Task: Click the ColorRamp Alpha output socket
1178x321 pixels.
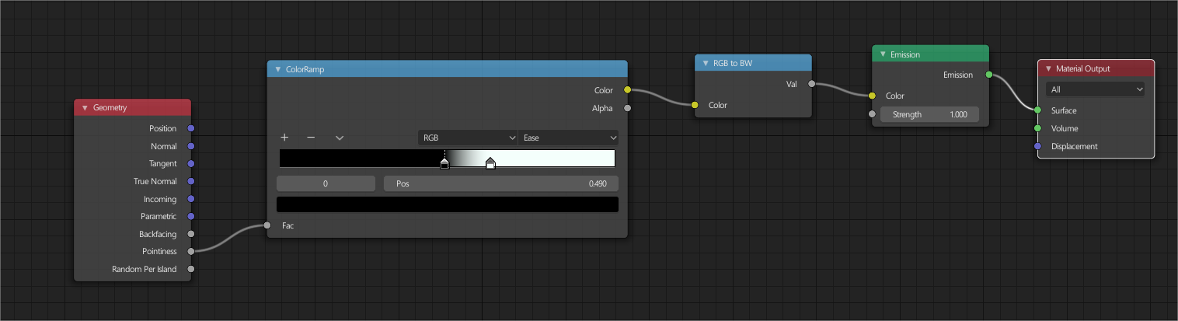Action: [627, 108]
